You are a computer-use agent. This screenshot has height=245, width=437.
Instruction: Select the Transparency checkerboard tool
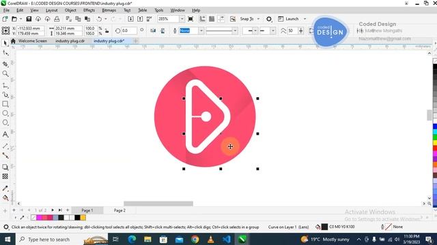pos(5,176)
